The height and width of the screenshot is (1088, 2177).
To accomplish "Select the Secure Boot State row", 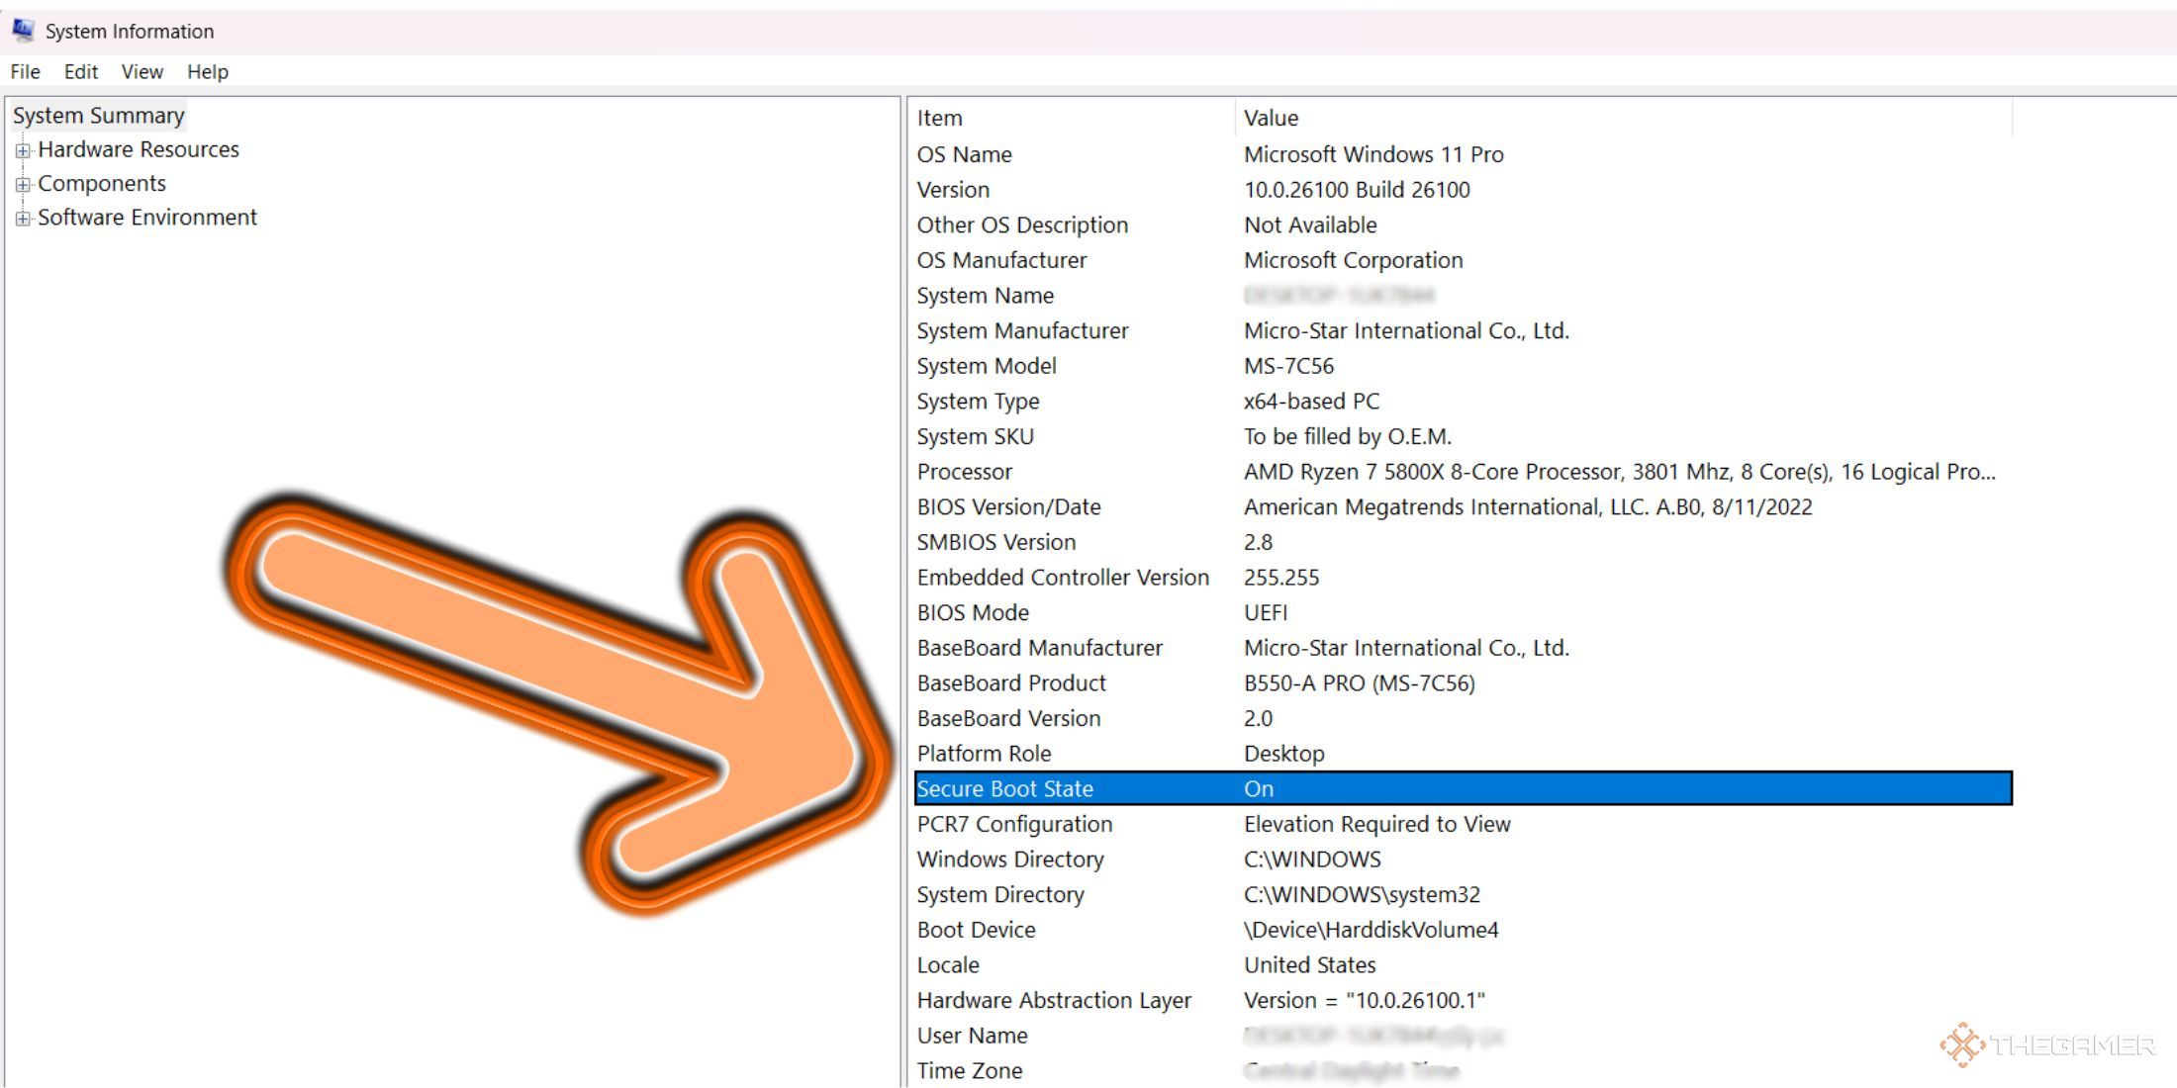I will point(1004,788).
